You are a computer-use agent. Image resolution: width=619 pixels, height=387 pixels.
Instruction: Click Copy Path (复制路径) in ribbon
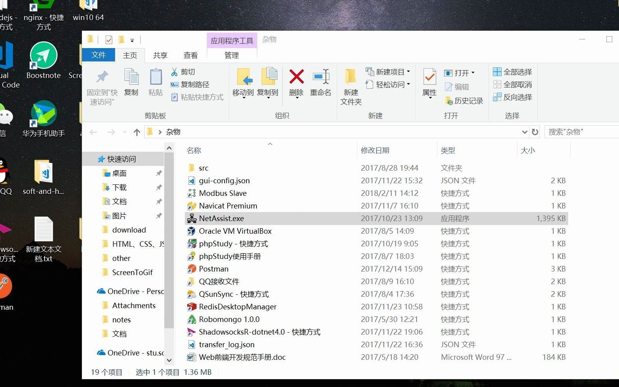tap(190, 84)
